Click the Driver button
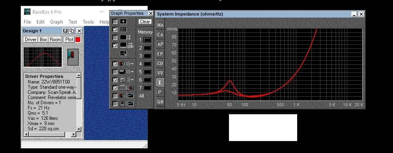This screenshot has width=393, height=153. [x=30, y=40]
